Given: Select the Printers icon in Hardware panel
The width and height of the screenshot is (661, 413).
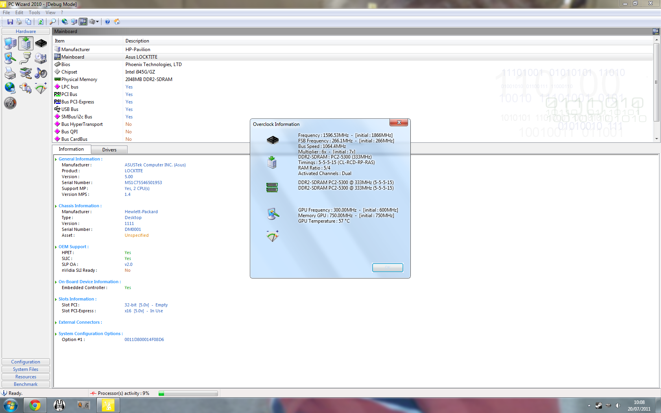Looking at the screenshot, I should [x=10, y=73].
